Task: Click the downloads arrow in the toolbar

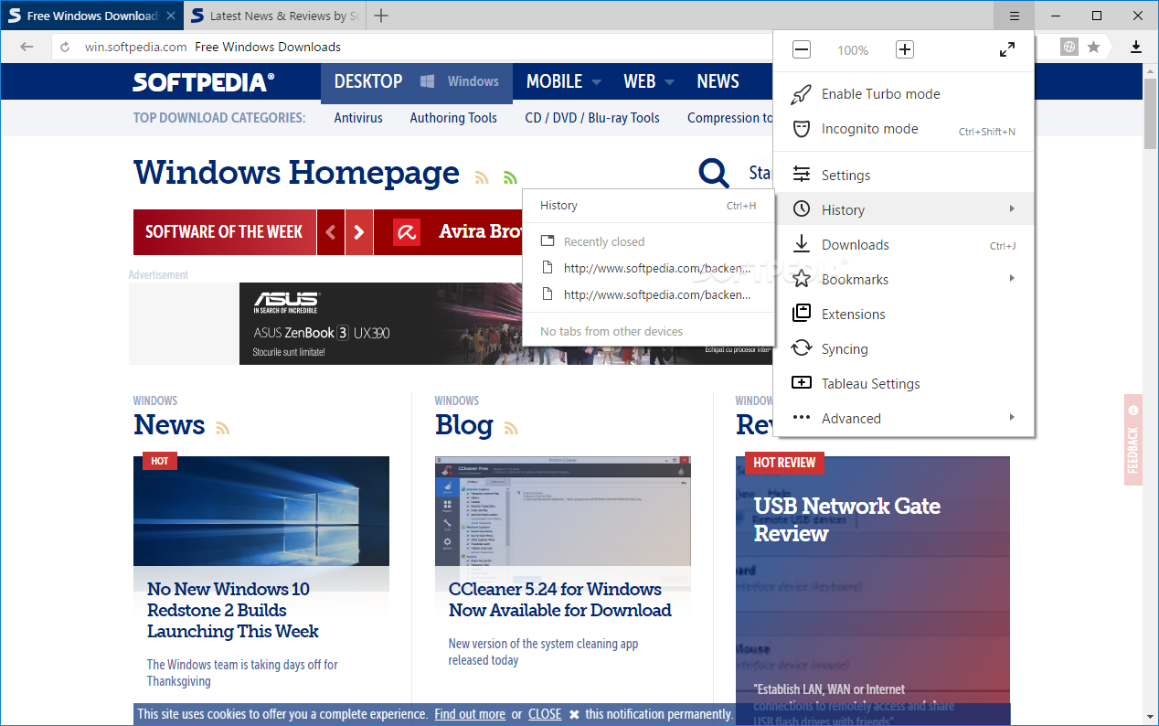Action: tap(1136, 47)
